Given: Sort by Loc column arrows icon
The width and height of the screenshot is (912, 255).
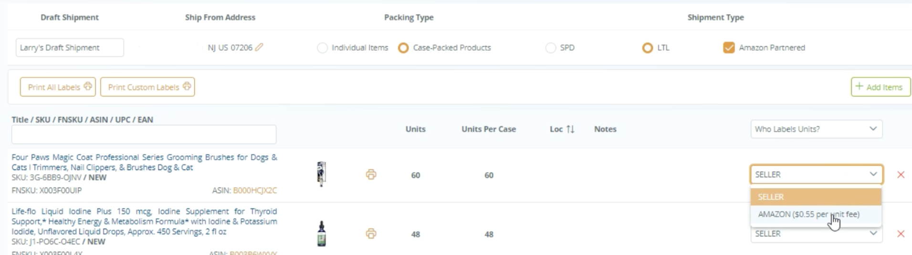Looking at the screenshot, I should pyautogui.click(x=570, y=129).
